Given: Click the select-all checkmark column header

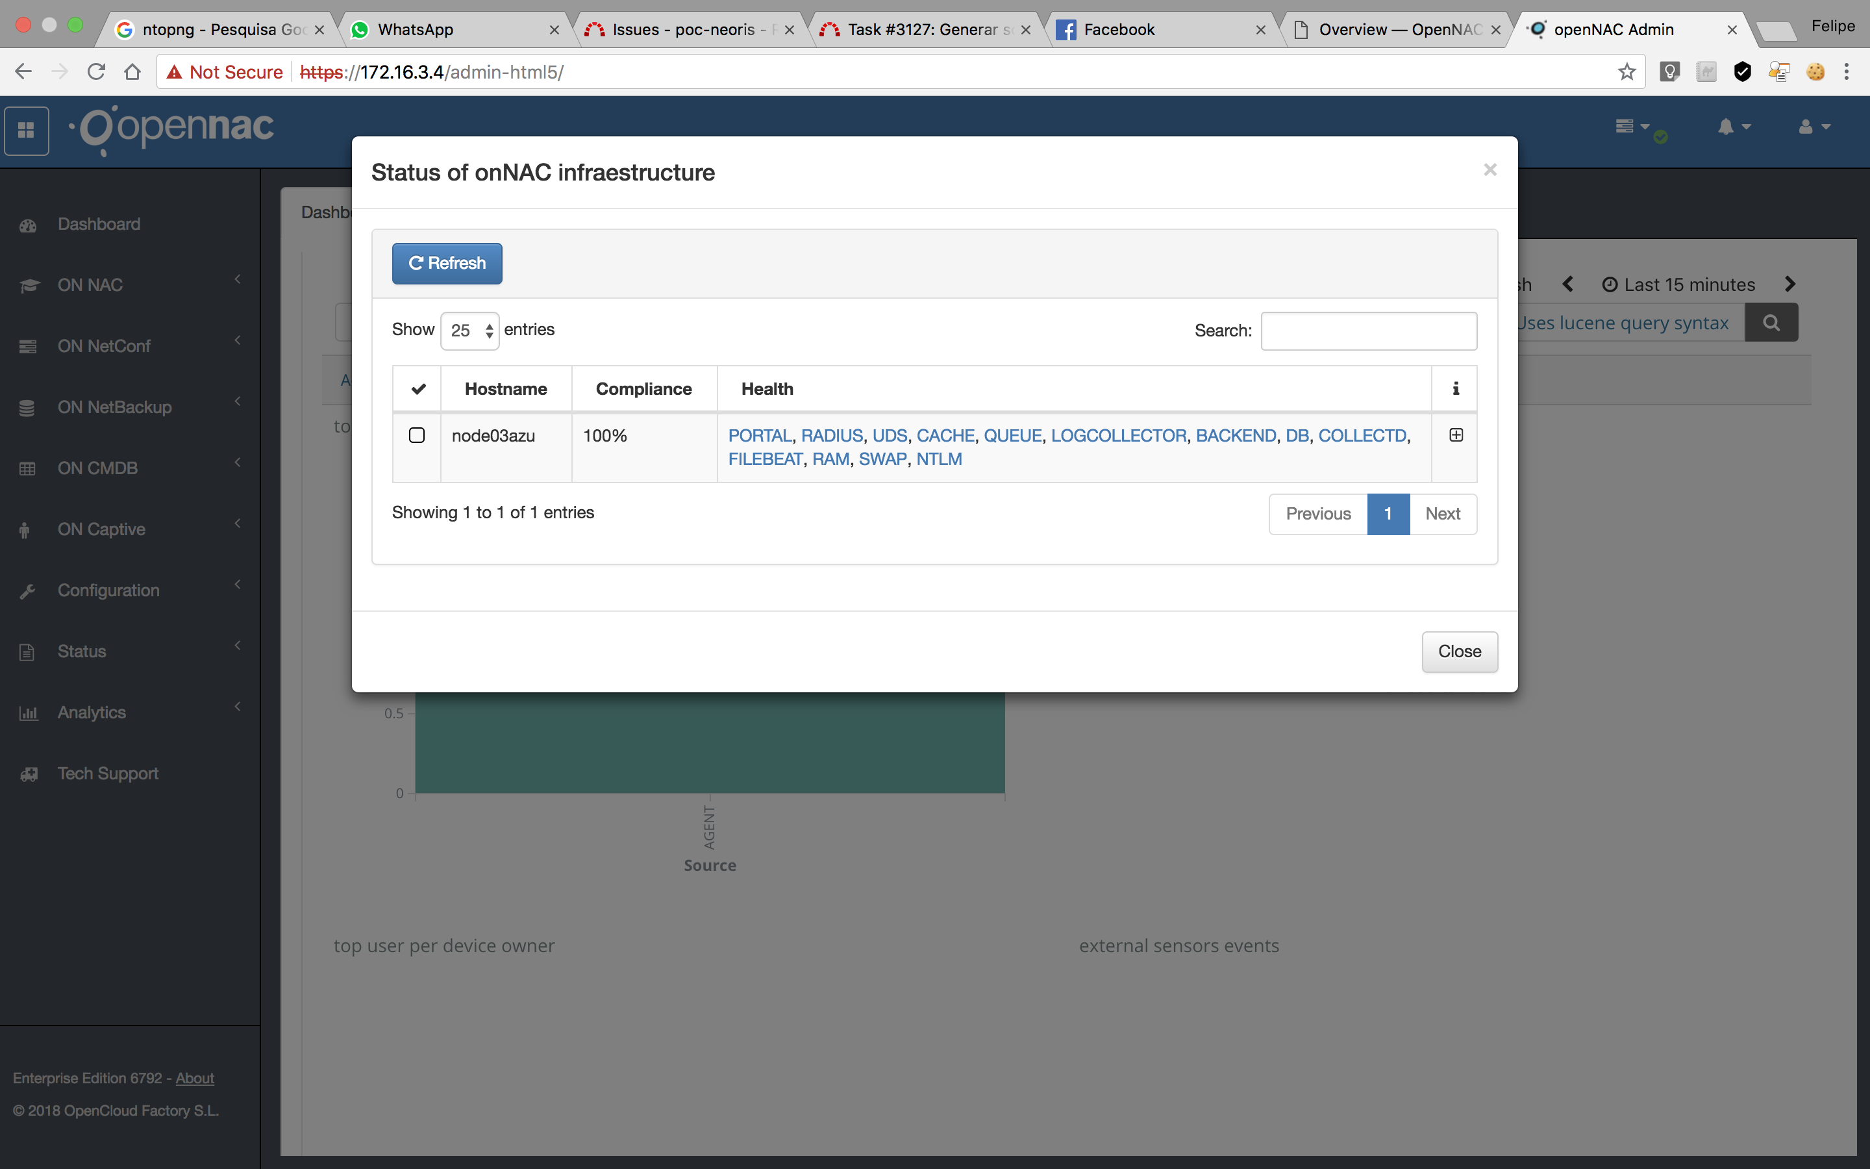Looking at the screenshot, I should [418, 389].
